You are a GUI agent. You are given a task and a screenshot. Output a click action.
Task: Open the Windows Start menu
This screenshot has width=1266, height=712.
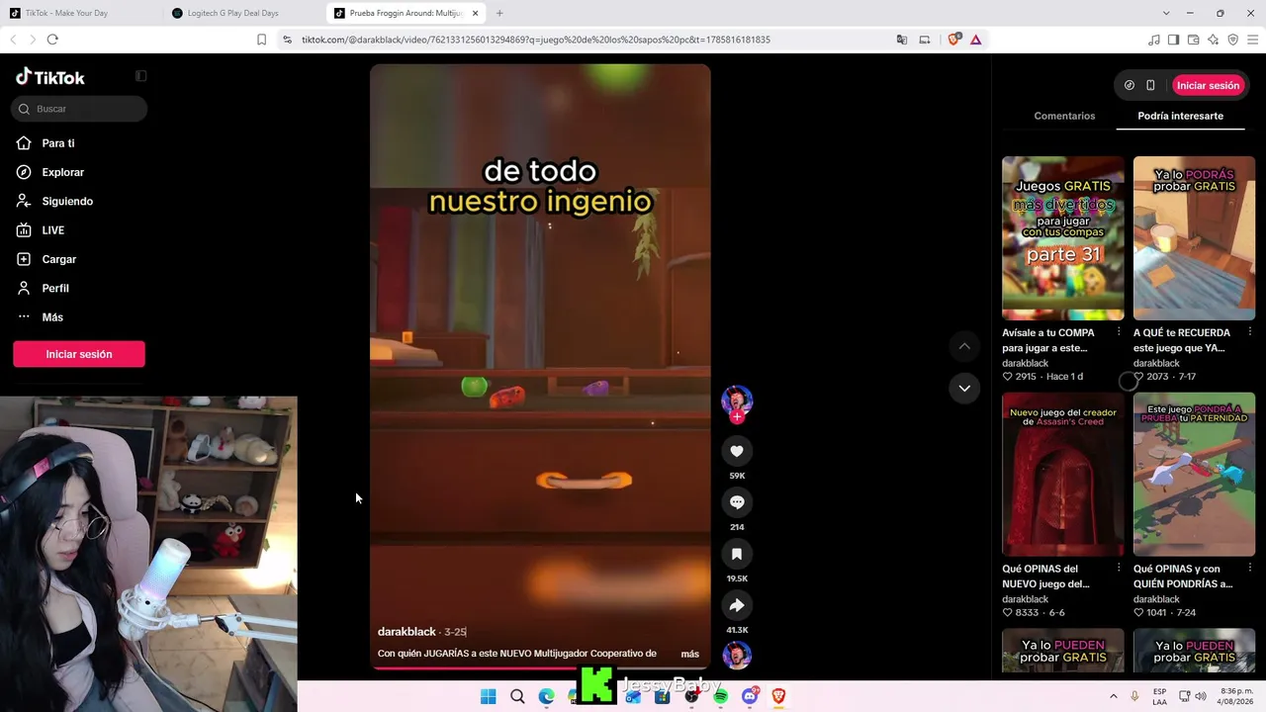(x=489, y=696)
